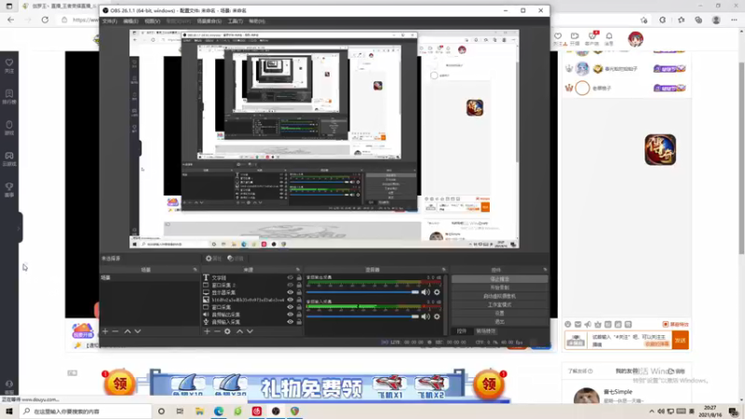Mute the 音频输入采集 mixer track speaker
745x419 pixels.
point(426,317)
